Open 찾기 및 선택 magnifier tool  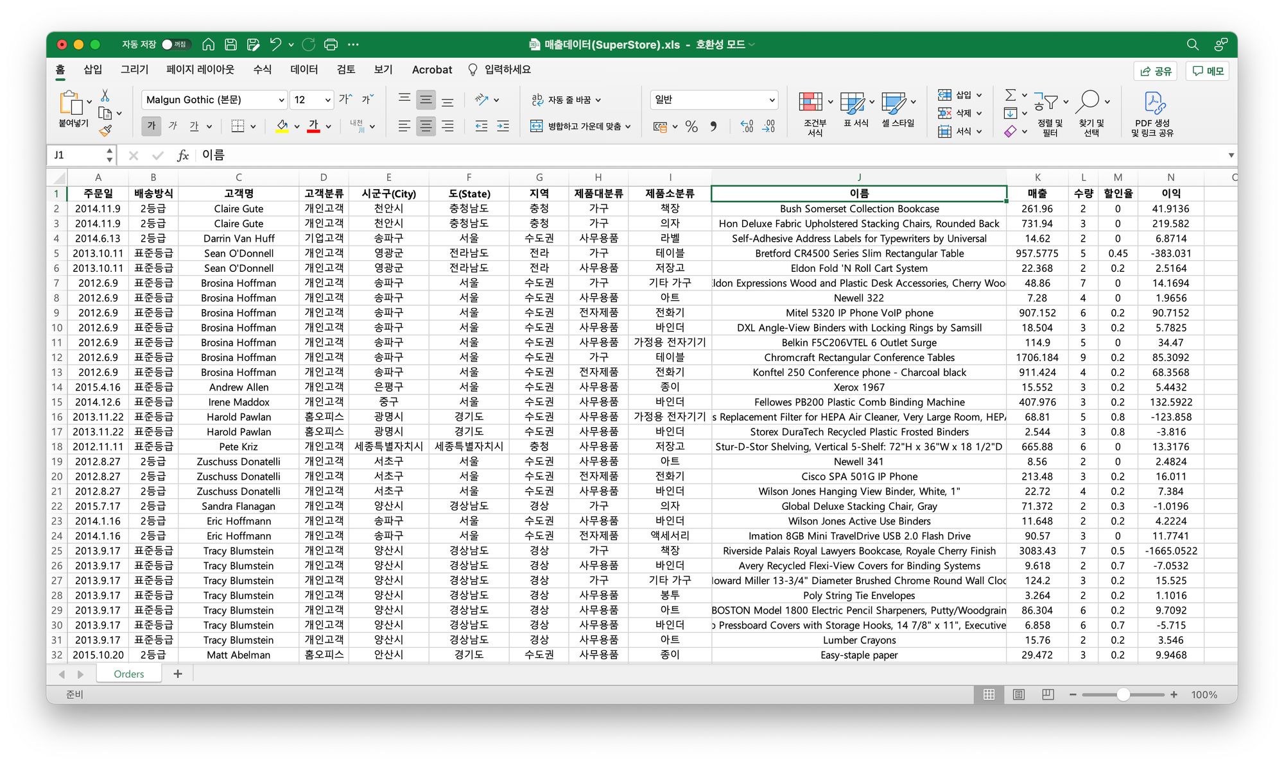(x=1091, y=113)
